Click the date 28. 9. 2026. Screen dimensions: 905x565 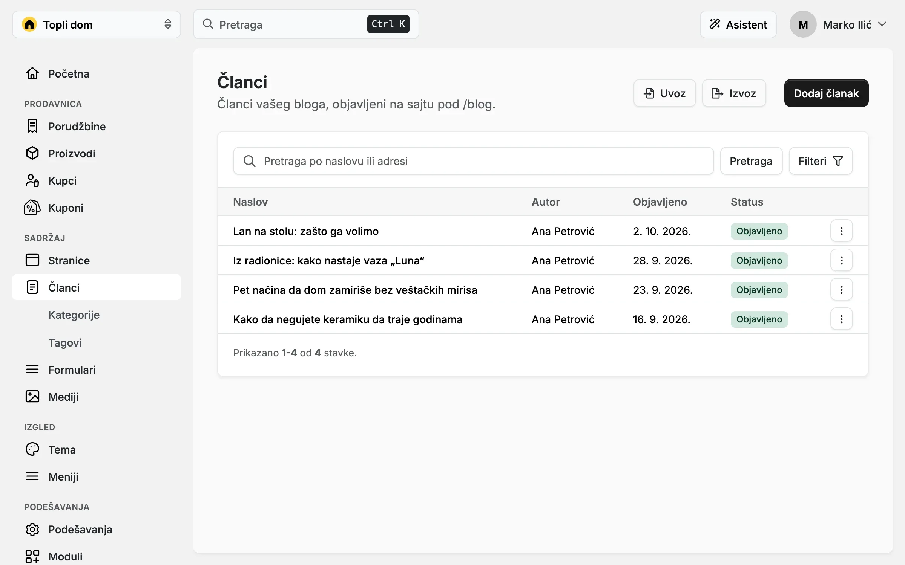[x=663, y=260]
